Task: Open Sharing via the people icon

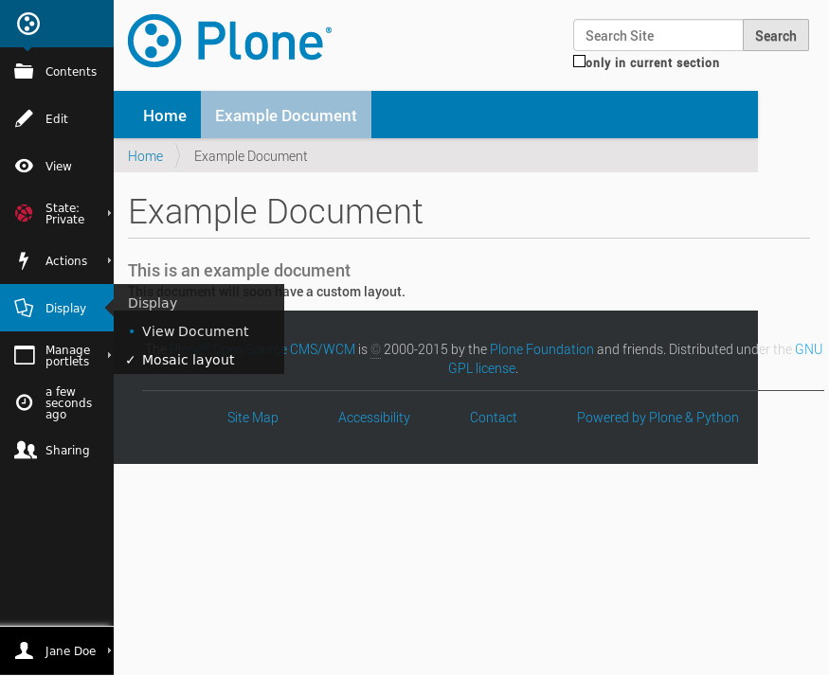Action: (x=25, y=450)
